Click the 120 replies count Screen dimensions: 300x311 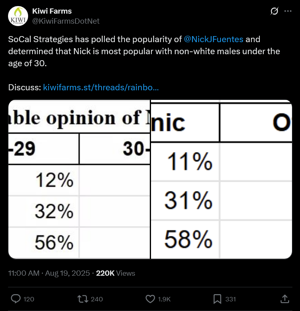click(29, 299)
